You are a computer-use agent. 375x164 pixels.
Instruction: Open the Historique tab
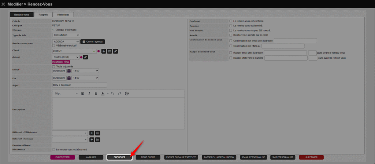(63, 15)
